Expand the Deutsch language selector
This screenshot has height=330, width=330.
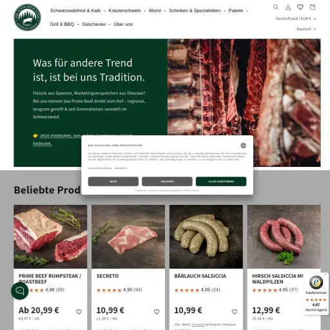coord(306,29)
